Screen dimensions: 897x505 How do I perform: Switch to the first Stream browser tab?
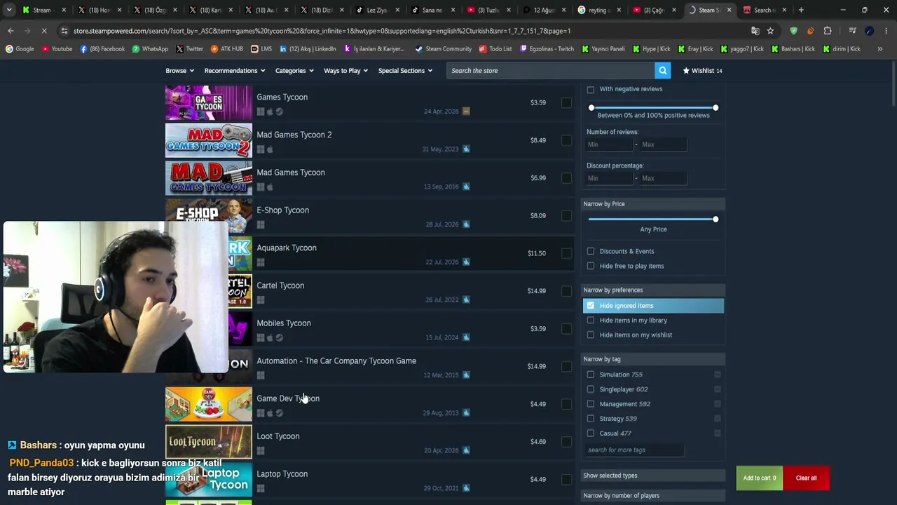click(42, 10)
